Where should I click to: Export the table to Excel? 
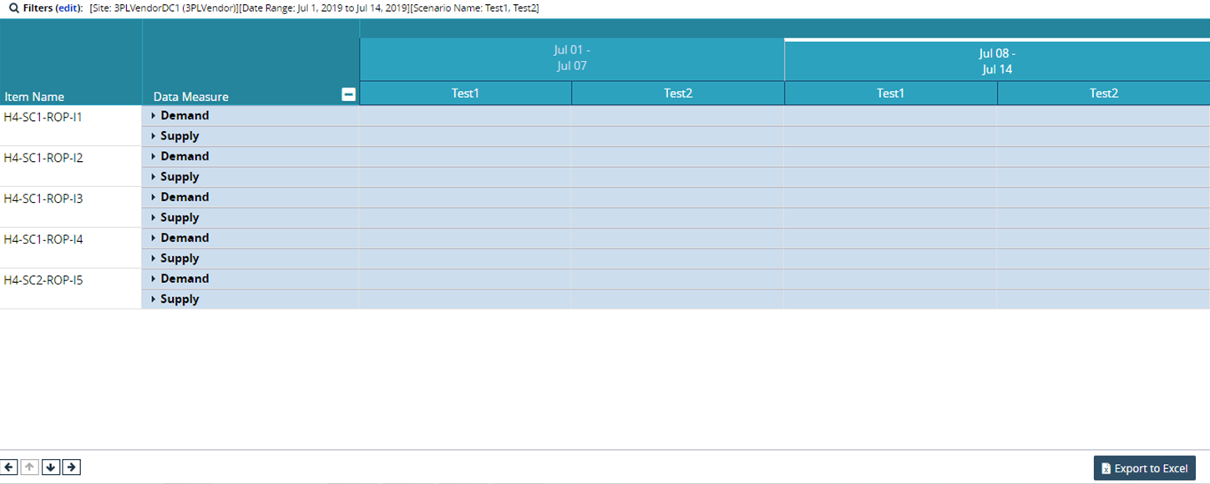click(x=1144, y=468)
